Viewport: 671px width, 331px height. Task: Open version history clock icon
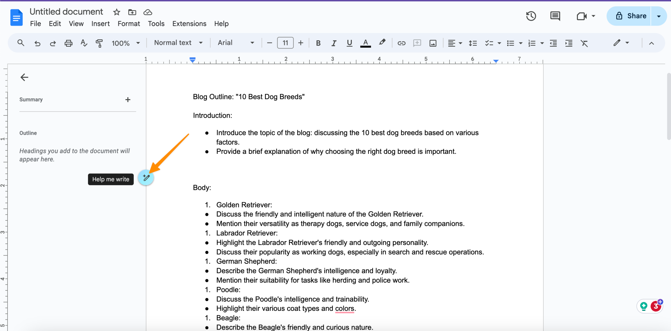point(531,16)
